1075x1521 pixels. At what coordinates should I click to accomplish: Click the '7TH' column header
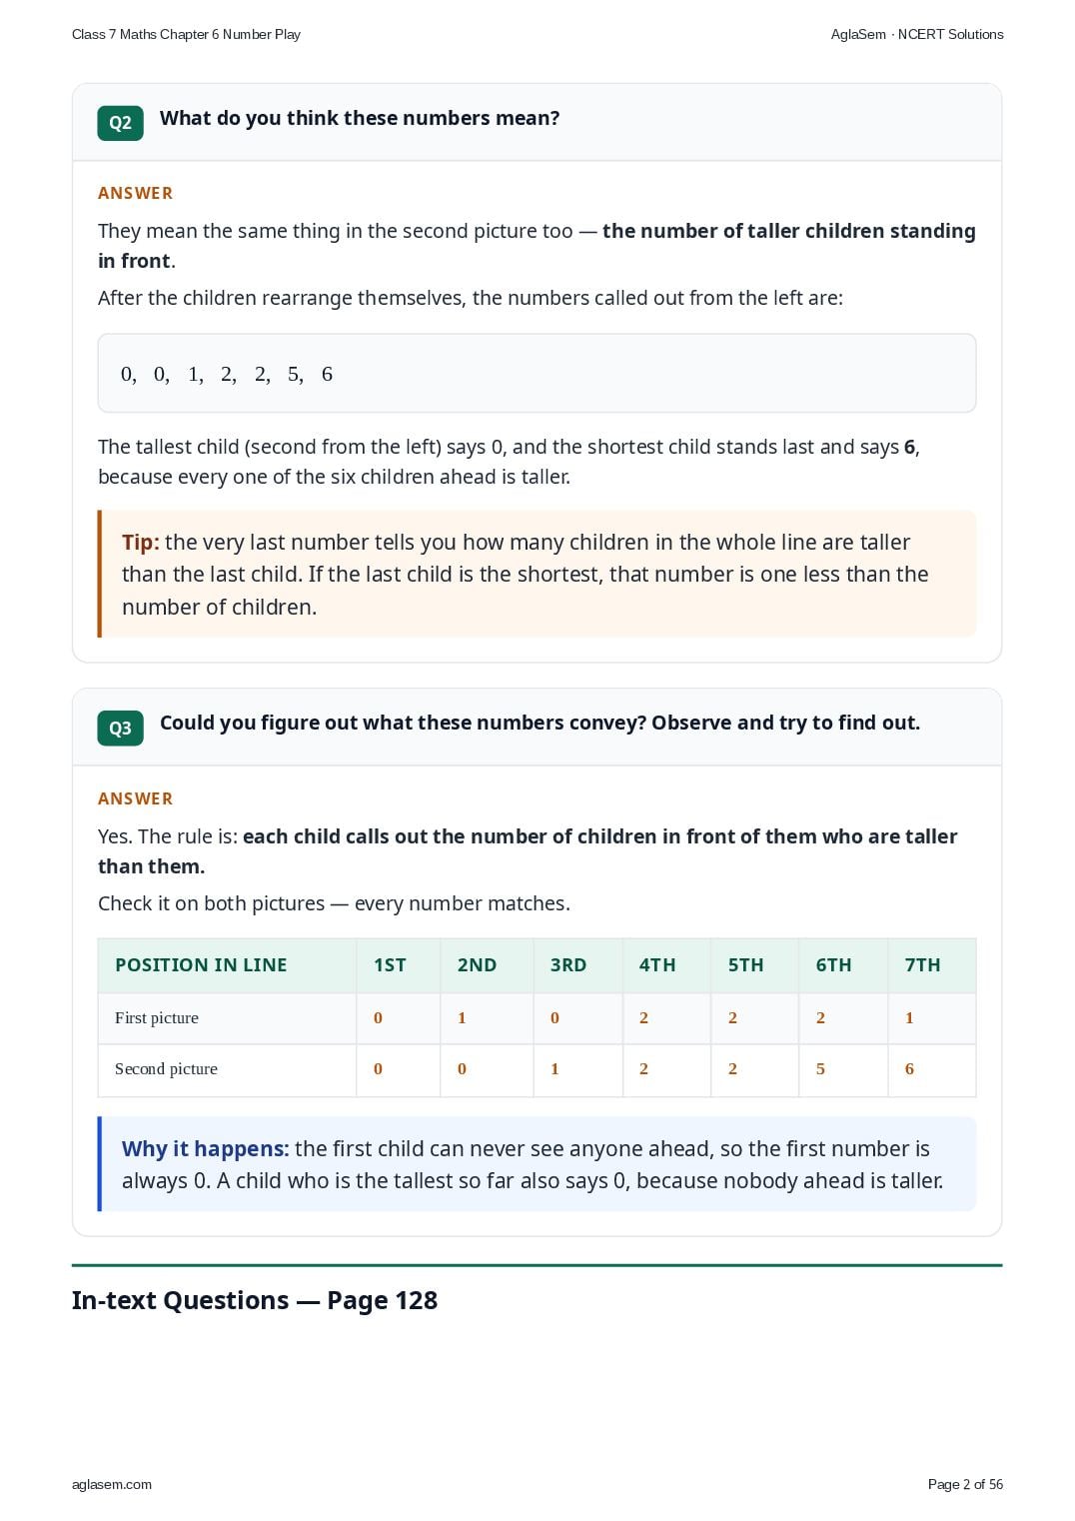tap(922, 965)
